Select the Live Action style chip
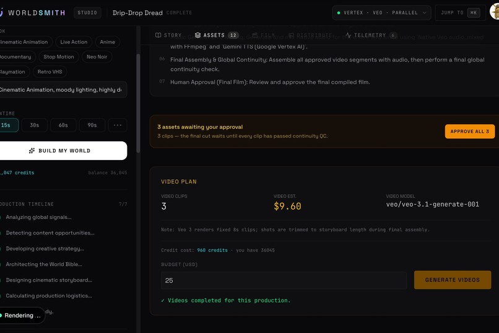499x333 pixels. point(74,42)
